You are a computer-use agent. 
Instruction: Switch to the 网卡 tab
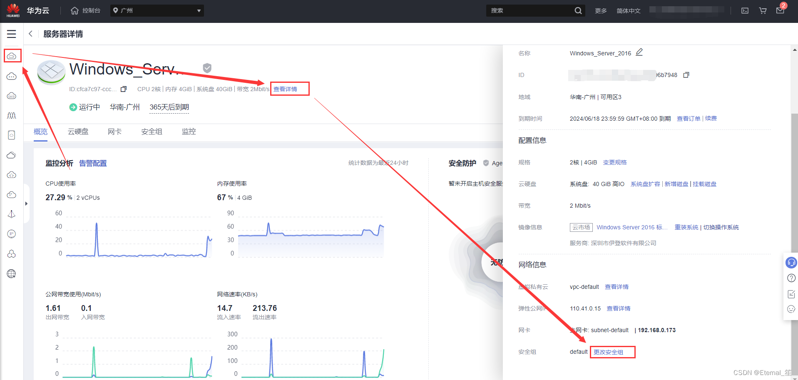114,132
